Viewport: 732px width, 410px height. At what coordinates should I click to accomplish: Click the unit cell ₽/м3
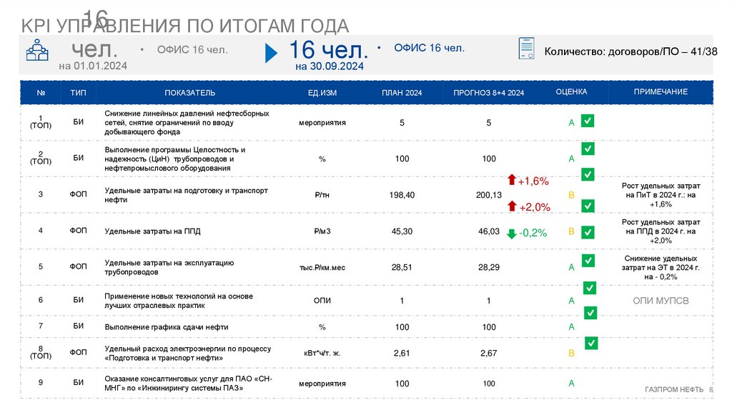322,231
